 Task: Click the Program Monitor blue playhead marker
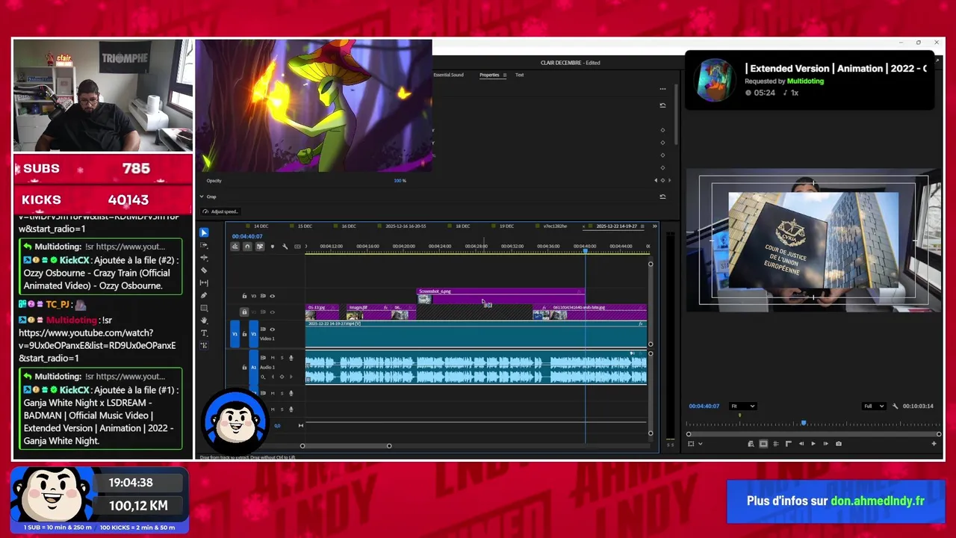coord(804,424)
